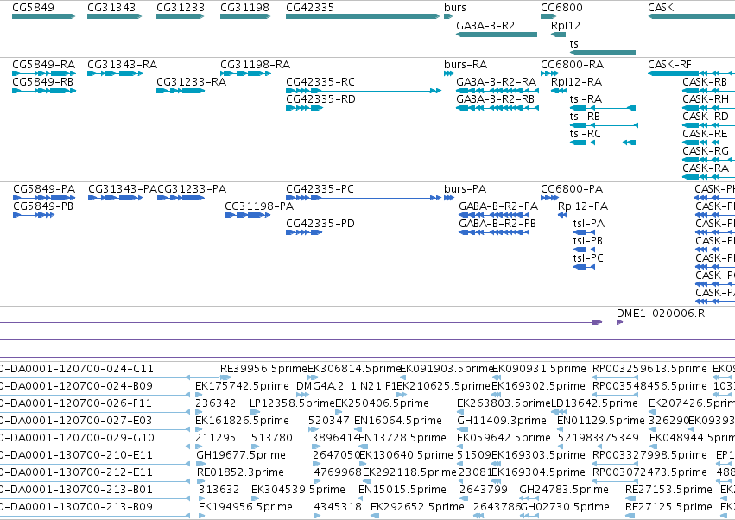Open the GABA-B-R2-PB protein
This screenshot has height=520, width=735.
pyautogui.click(x=497, y=224)
